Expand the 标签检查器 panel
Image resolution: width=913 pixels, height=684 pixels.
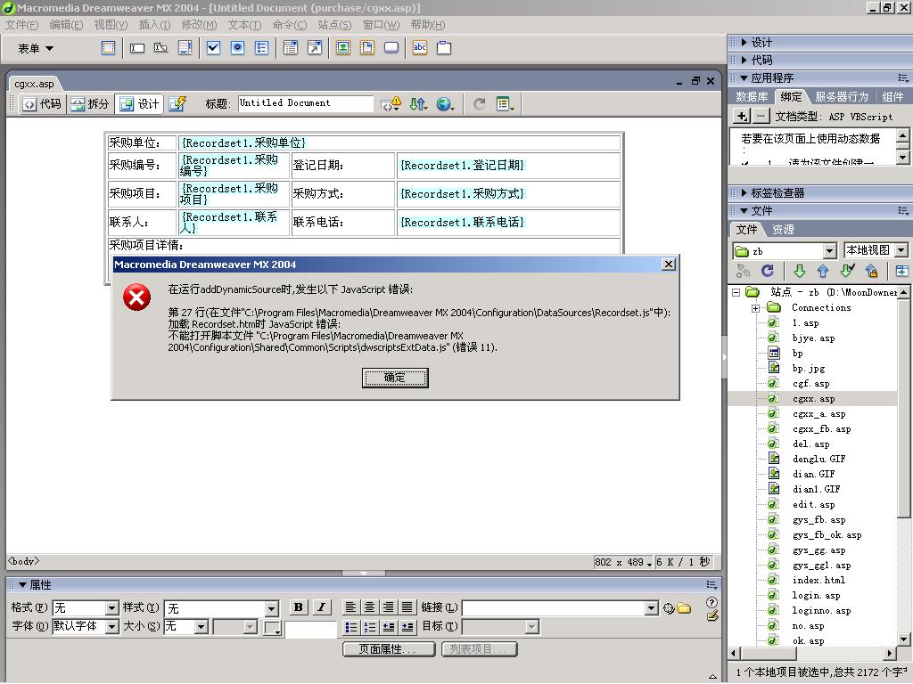(x=777, y=192)
